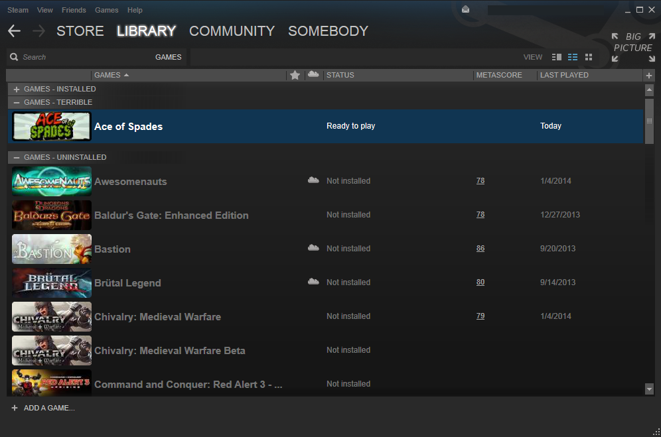Click the search magnifier icon

click(14, 57)
